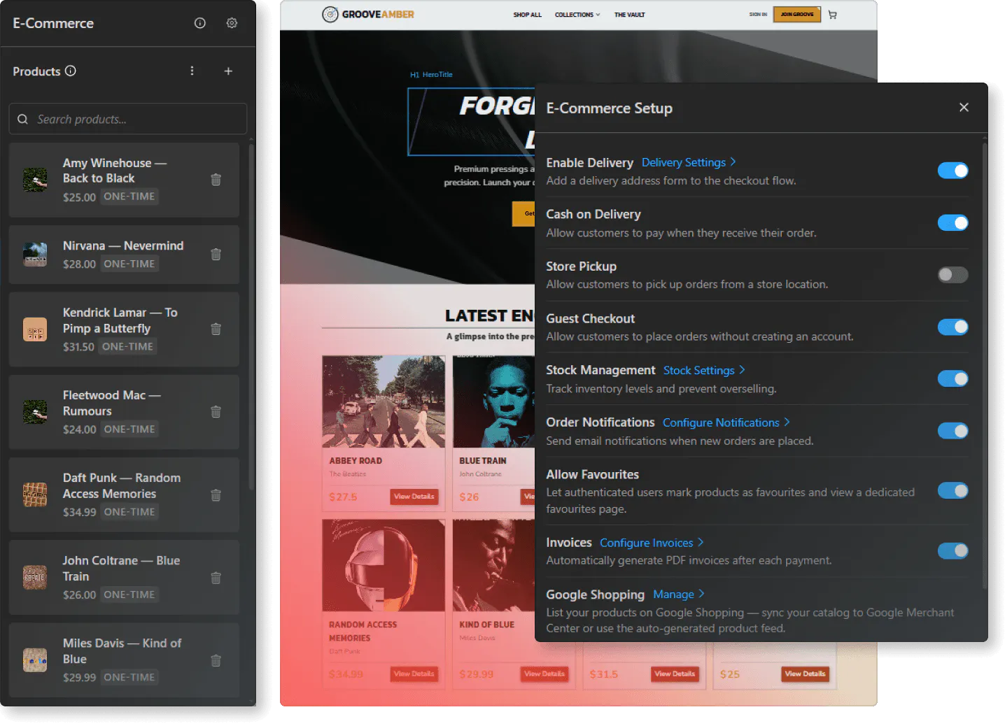Click the info icon next to Products
This screenshot has width=1005, height=726.
tap(71, 71)
